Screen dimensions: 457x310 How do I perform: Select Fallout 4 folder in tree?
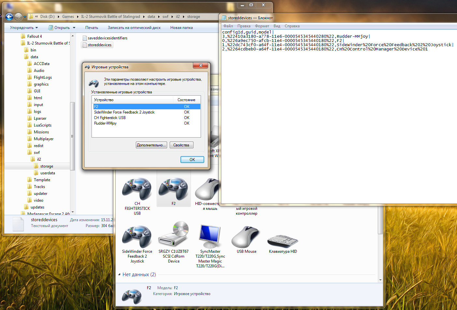(31, 36)
